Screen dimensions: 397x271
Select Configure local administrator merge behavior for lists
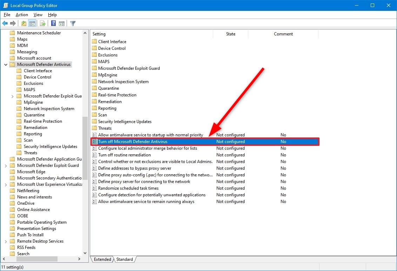pyautogui.click(x=204, y=148)
